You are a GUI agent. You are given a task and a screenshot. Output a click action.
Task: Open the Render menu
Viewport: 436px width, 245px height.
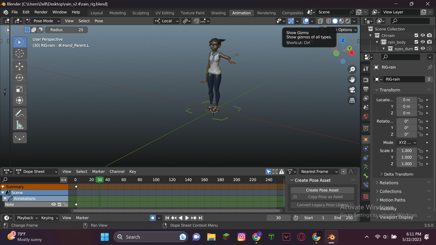(41, 12)
